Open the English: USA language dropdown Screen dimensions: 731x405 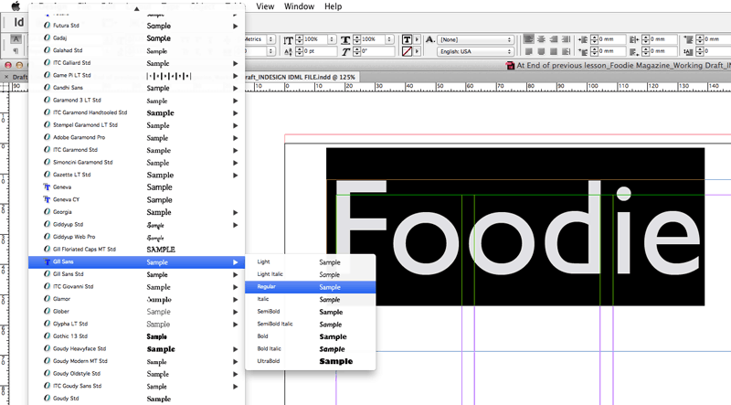point(475,51)
